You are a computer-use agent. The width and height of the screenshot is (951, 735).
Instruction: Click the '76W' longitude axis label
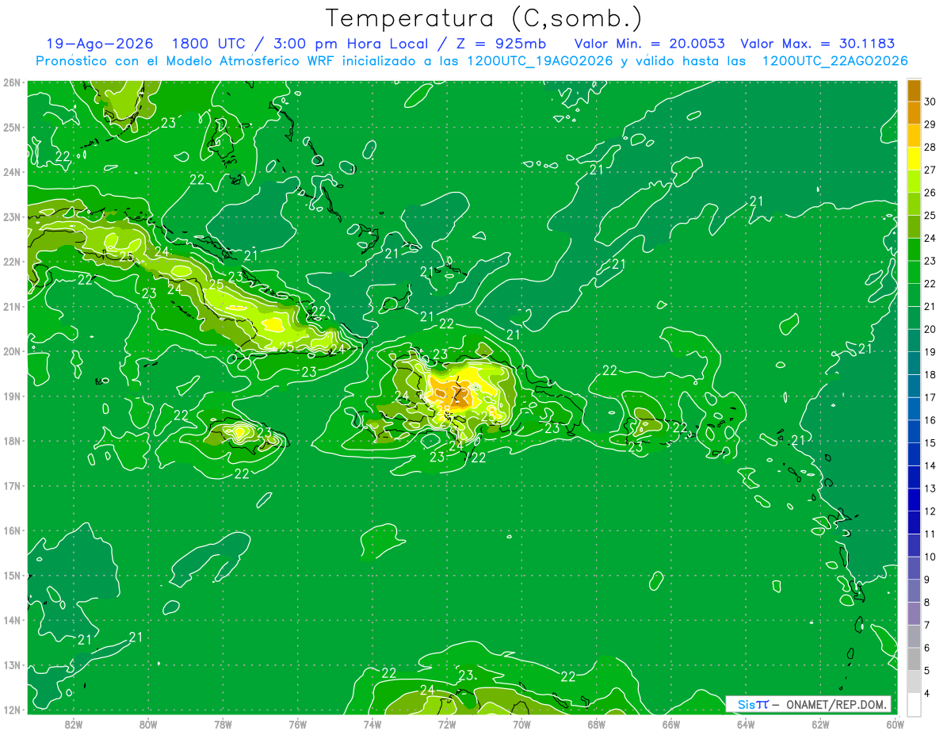297,724
